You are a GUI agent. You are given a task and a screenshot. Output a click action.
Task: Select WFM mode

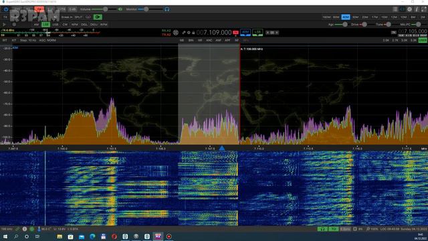(x=104, y=24)
